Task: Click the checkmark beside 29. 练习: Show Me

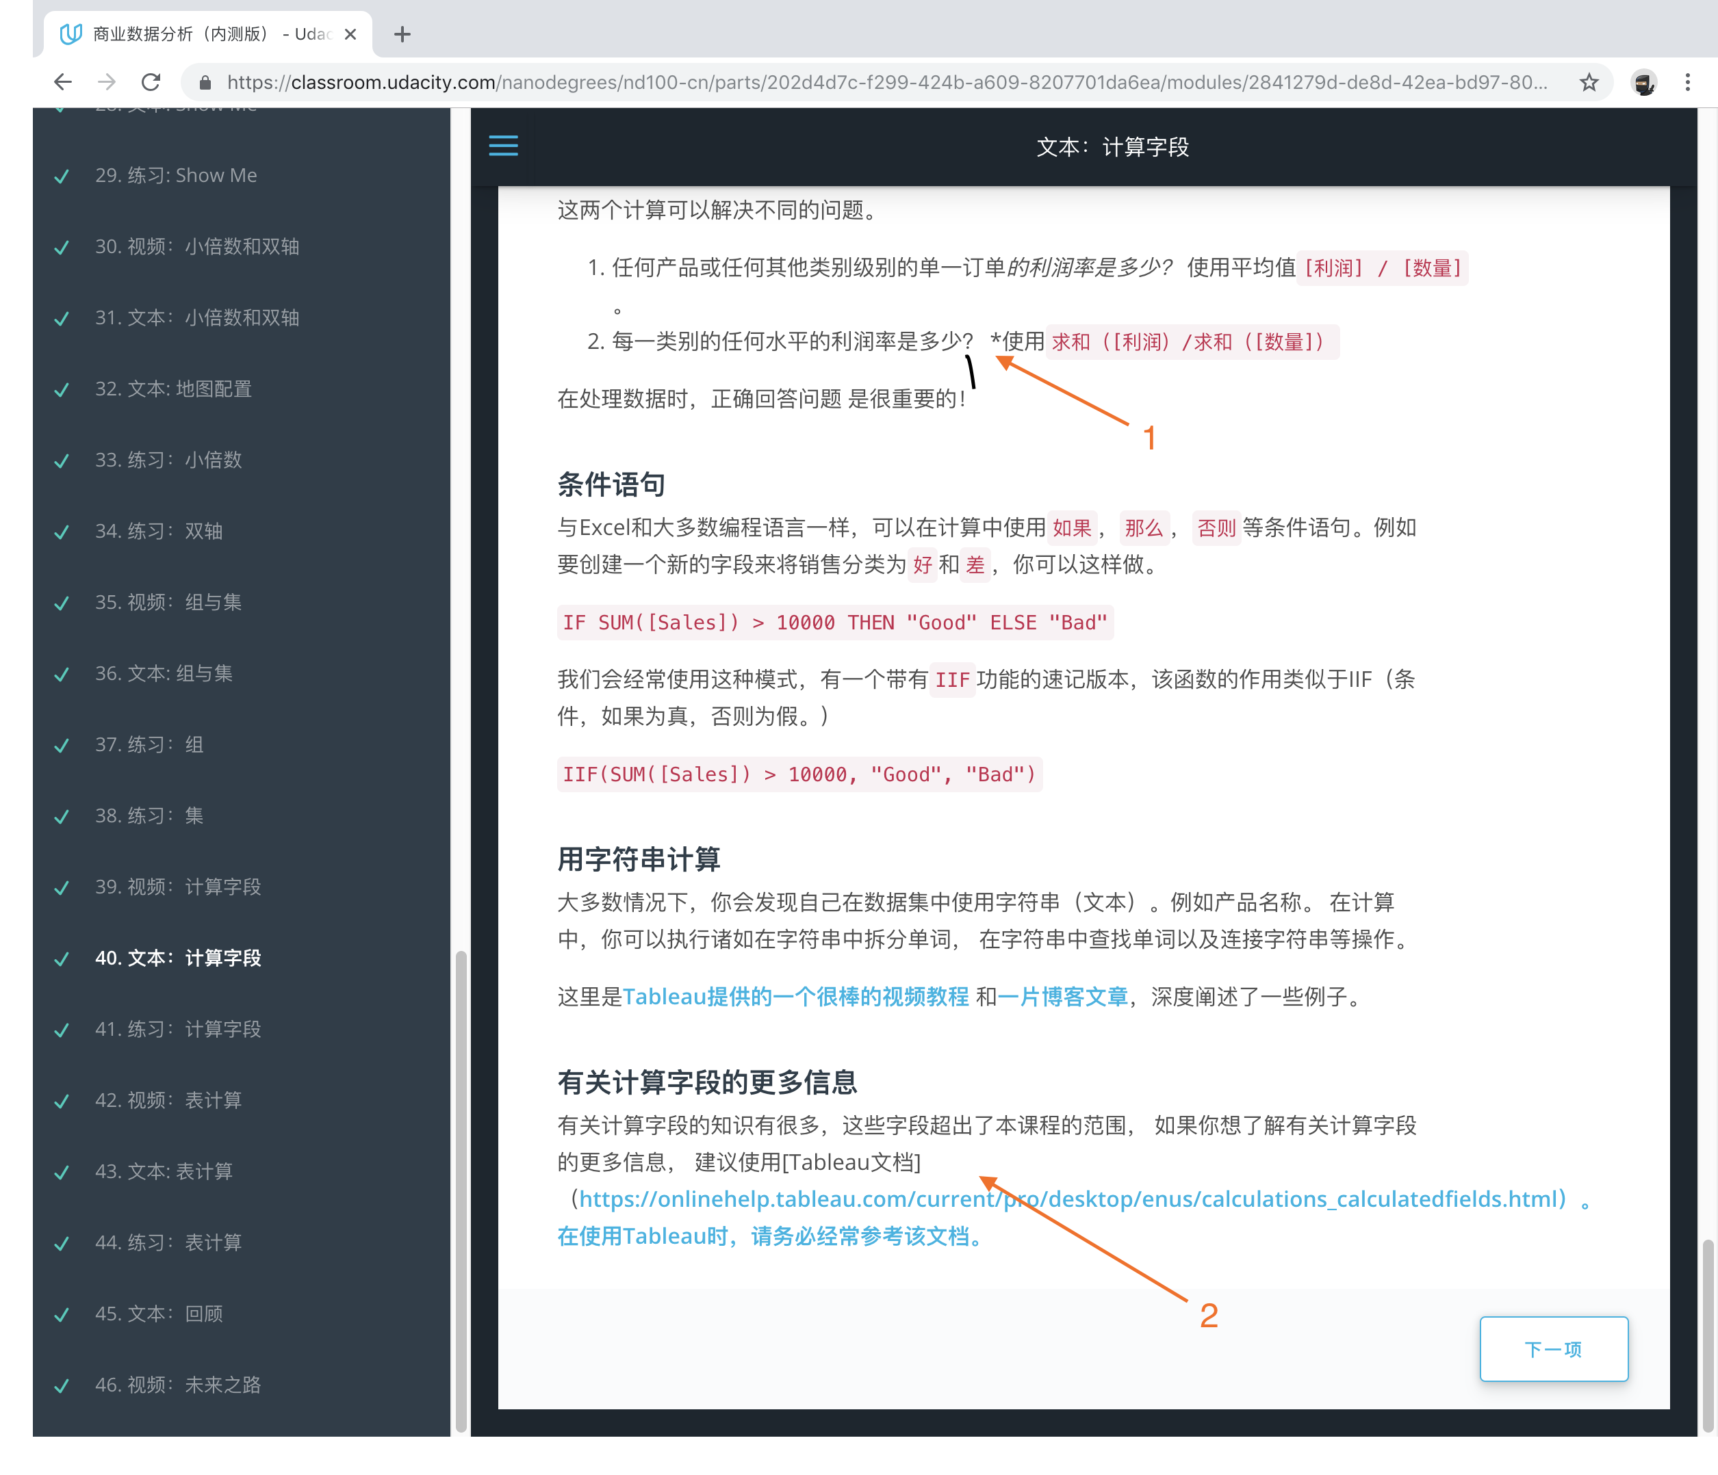Action: click(62, 177)
